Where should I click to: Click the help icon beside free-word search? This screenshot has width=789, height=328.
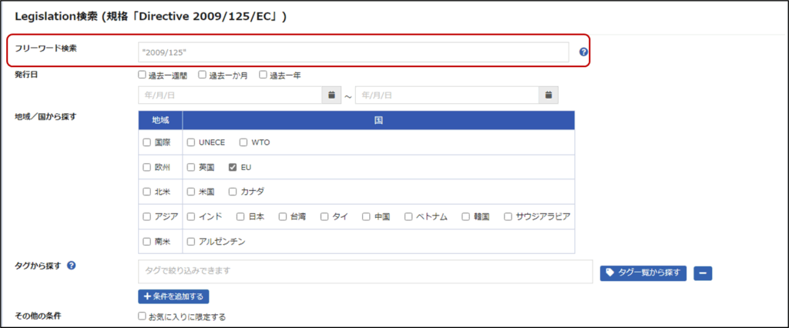tap(583, 52)
